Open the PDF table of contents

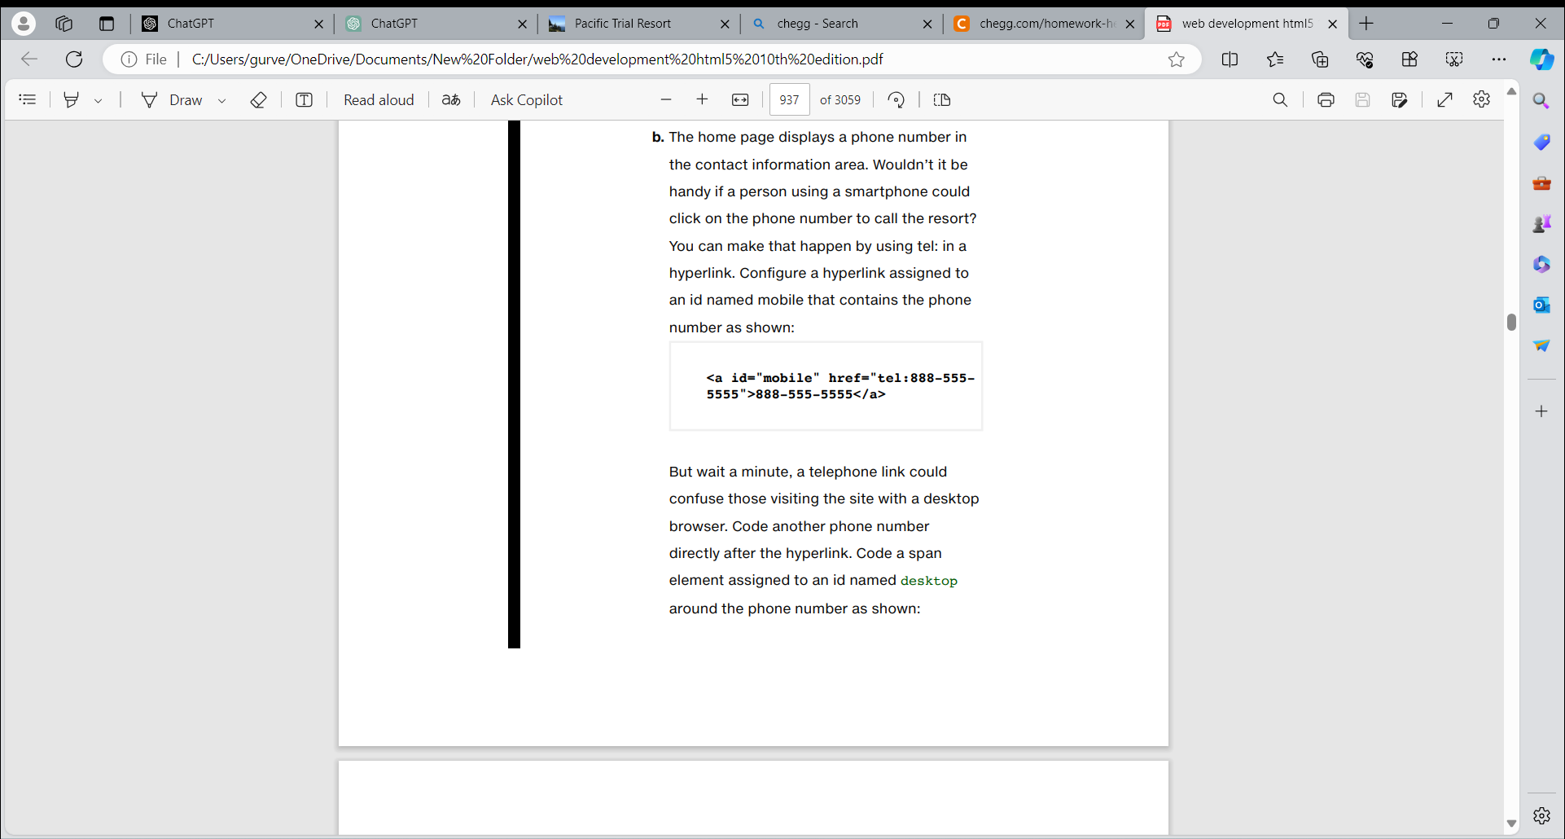27,99
